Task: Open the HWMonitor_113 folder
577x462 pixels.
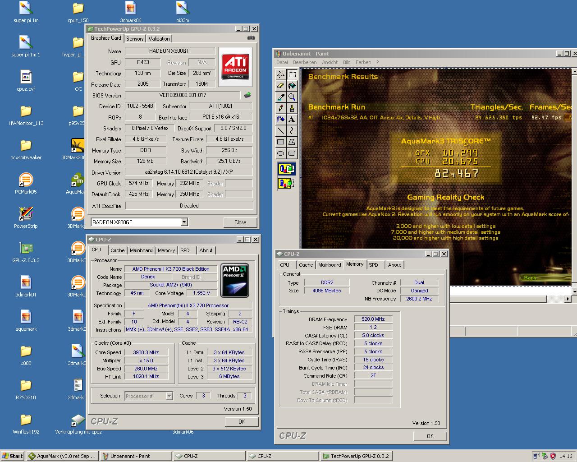Action: tap(26, 114)
